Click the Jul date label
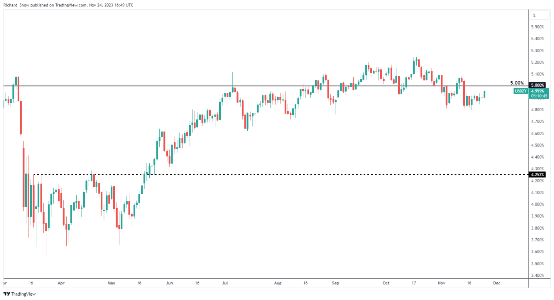The width and height of the screenshot is (554, 300). click(x=225, y=283)
